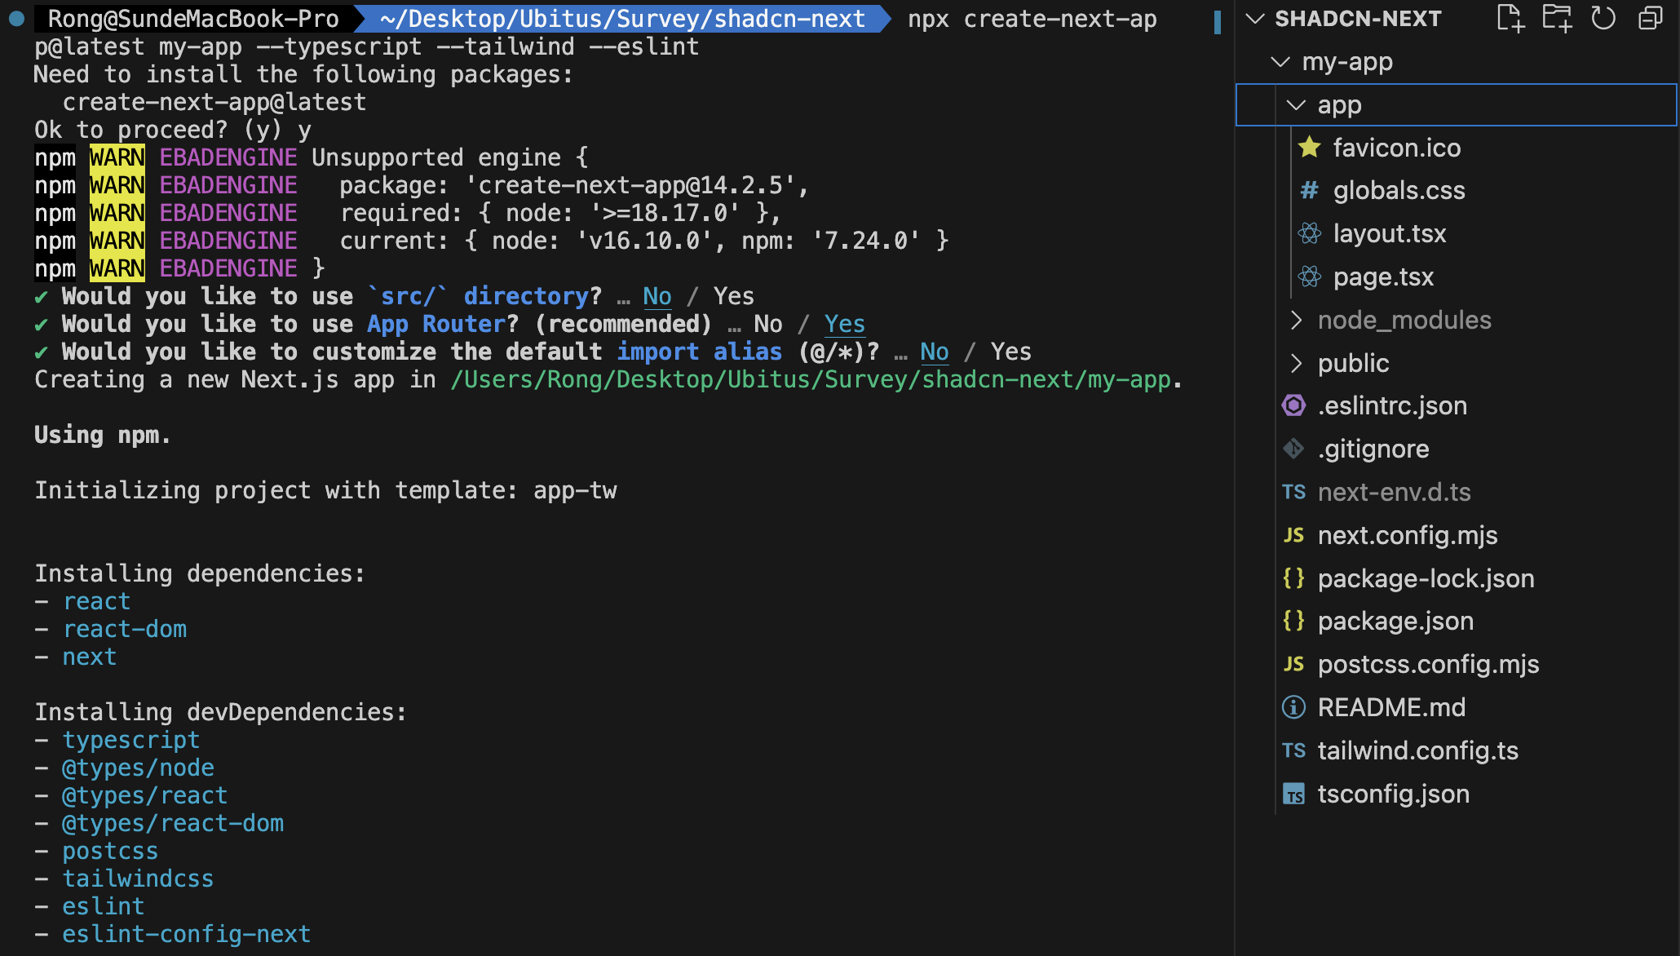Expand the public folder chevron
The height and width of the screenshot is (956, 1680).
1296,363
